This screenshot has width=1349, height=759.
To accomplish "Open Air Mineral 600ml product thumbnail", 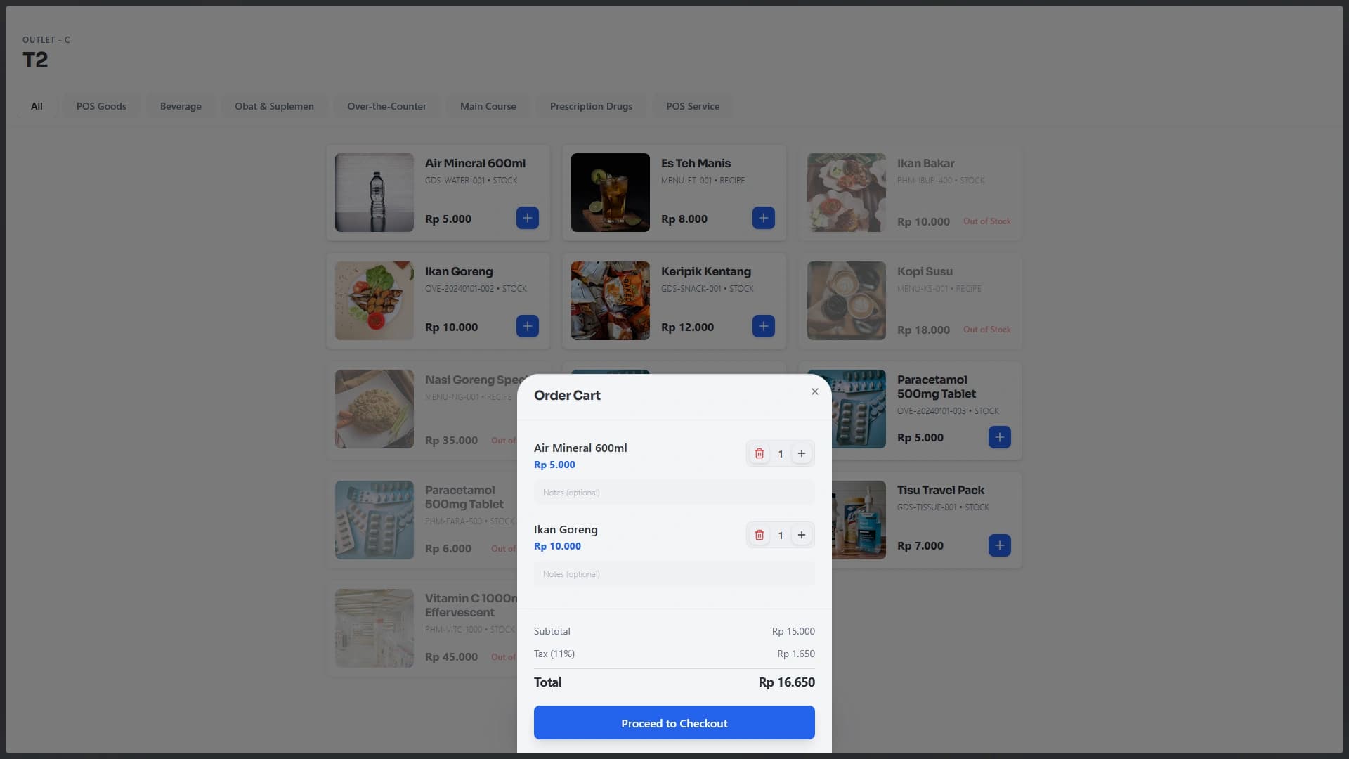I will [x=374, y=193].
